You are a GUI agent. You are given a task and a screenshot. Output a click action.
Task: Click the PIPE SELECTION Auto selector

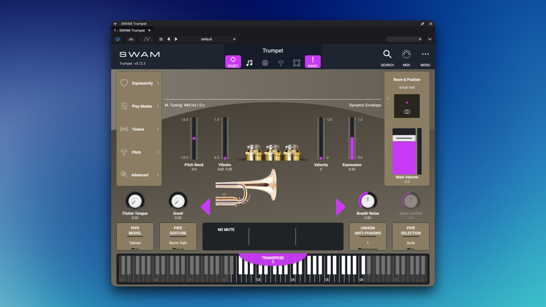pos(411,237)
